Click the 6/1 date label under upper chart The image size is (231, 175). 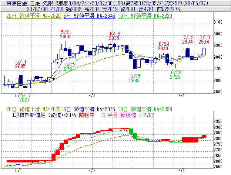[92, 96]
